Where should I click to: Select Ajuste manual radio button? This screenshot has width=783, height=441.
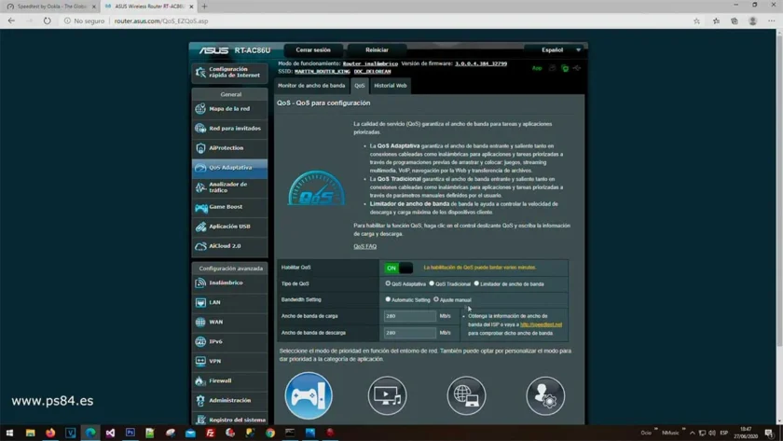[x=436, y=299]
